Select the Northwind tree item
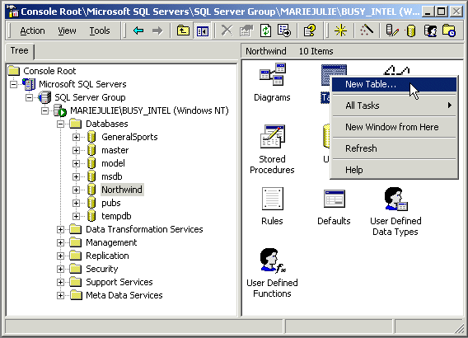 (122, 190)
